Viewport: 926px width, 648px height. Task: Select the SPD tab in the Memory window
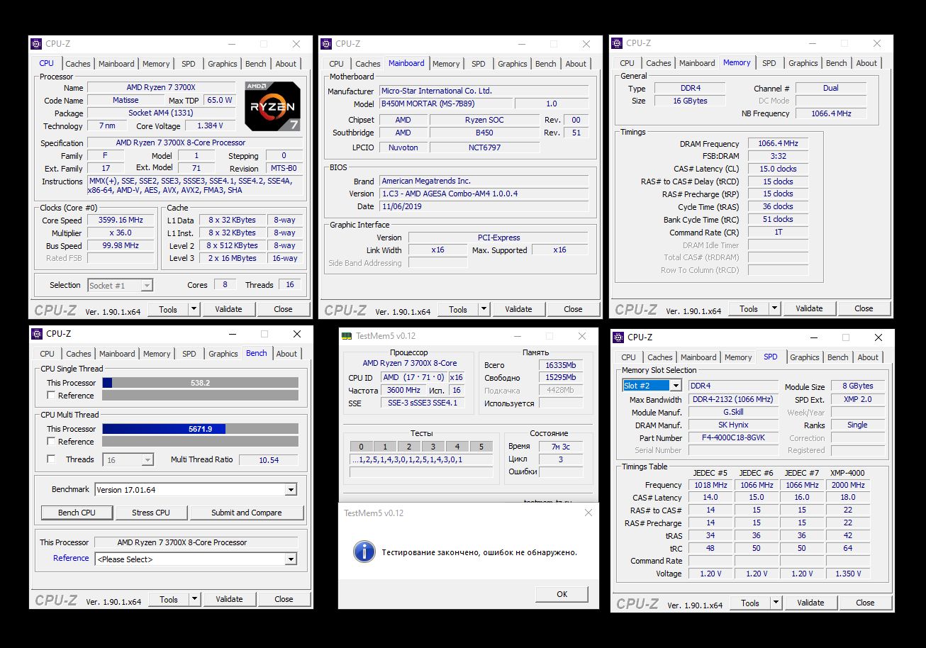(x=769, y=63)
